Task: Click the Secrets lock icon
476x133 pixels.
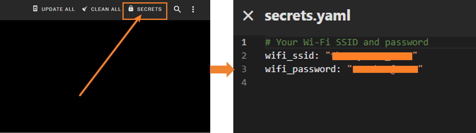Action: click(131, 8)
